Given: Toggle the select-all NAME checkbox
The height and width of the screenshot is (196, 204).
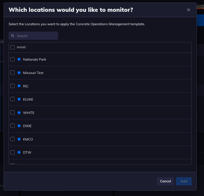Looking at the screenshot, I should pyautogui.click(x=13, y=47).
